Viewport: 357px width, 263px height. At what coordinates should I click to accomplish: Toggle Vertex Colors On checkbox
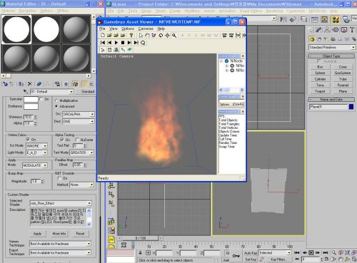(x=28, y=139)
